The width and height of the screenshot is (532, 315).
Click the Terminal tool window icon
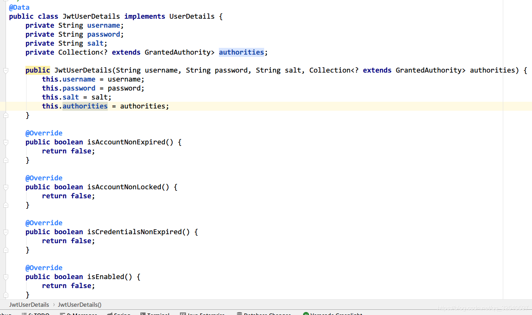click(x=143, y=314)
